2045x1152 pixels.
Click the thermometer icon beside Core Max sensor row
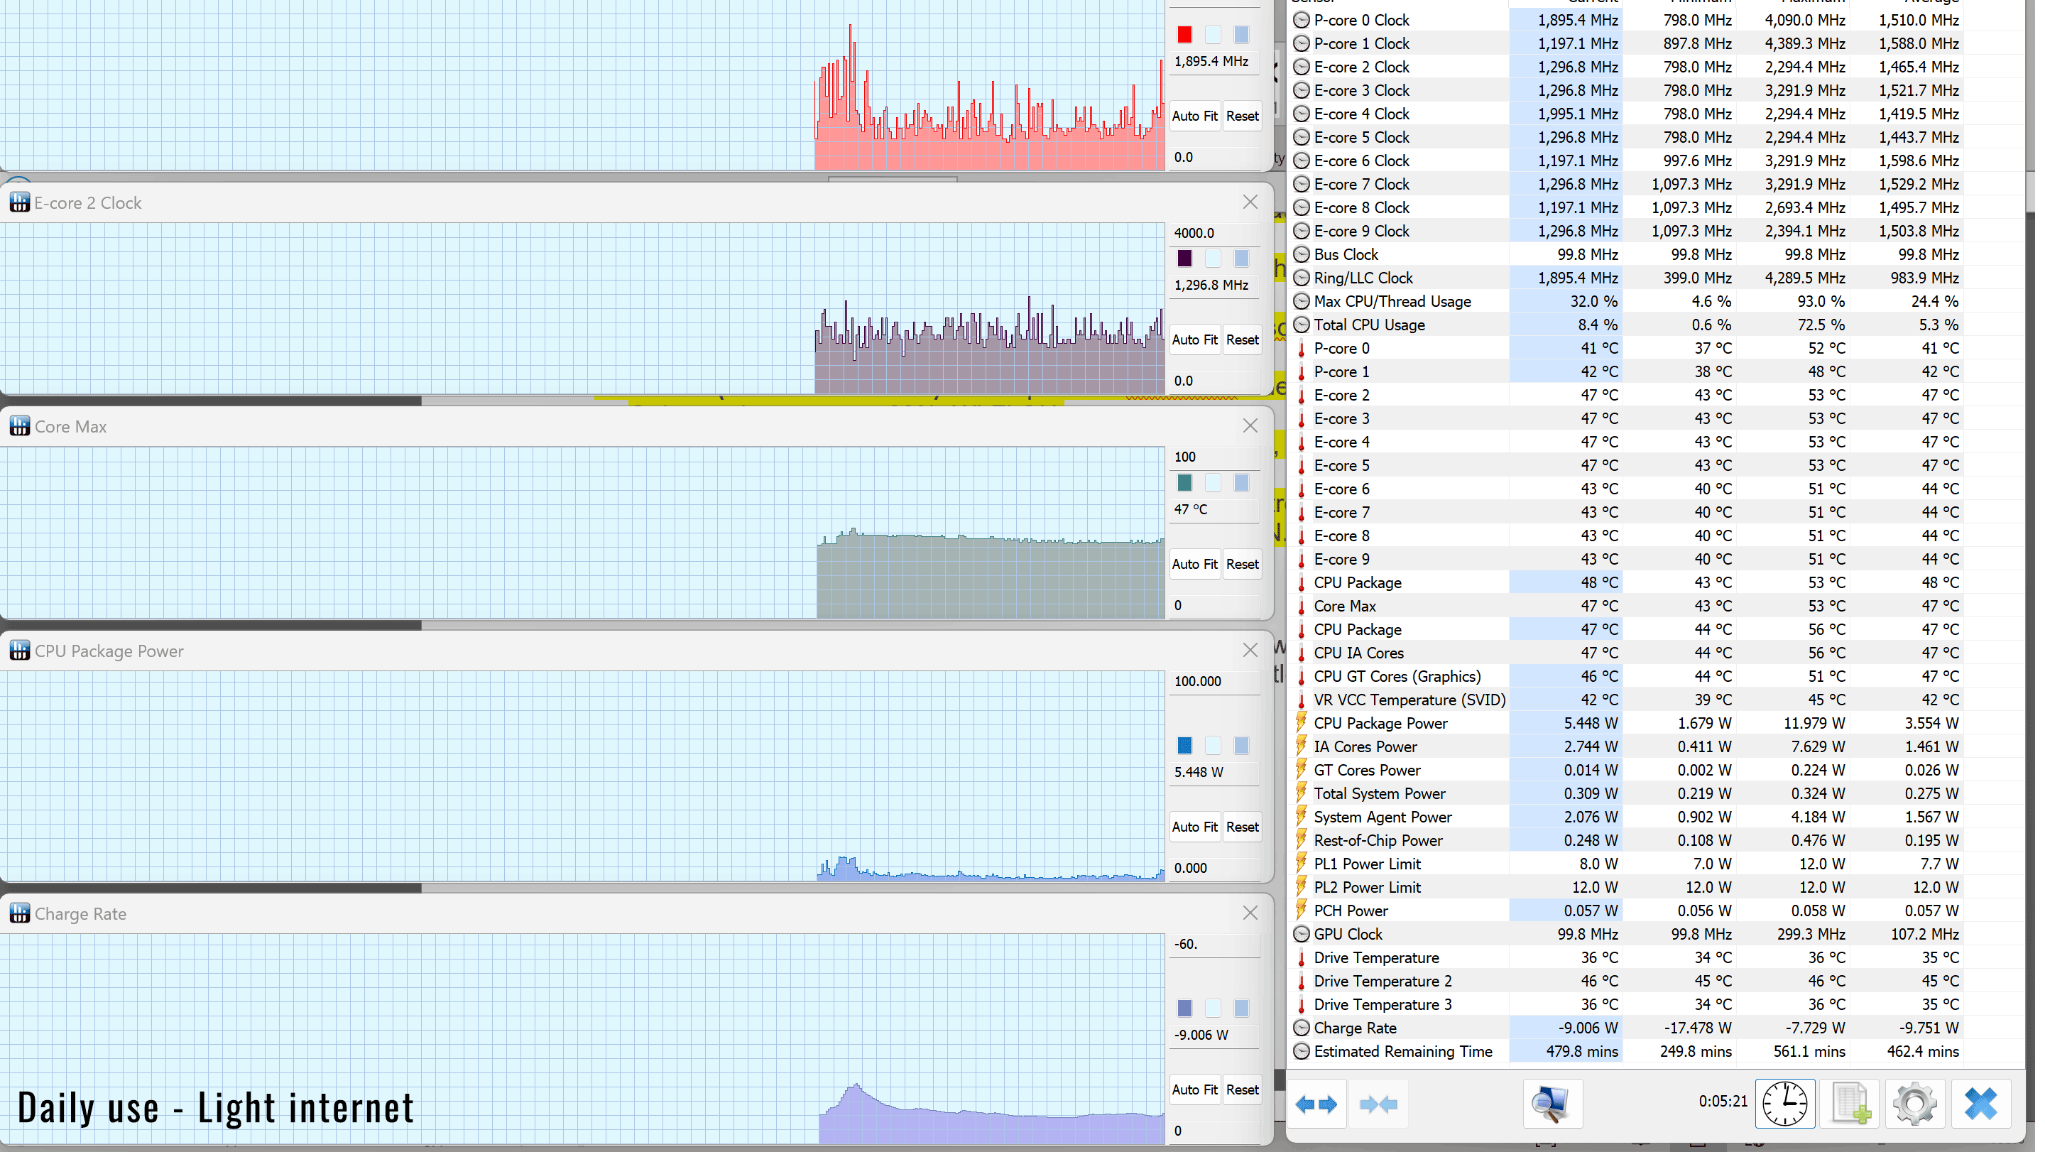[1301, 607]
